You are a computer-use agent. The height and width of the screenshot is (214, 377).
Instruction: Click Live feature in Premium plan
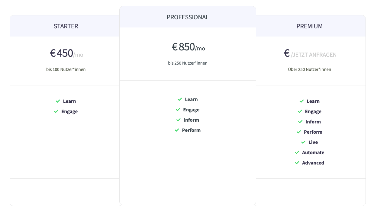(313, 142)
